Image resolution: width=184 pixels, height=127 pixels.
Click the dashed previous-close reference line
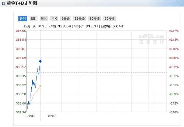(97, 73)
